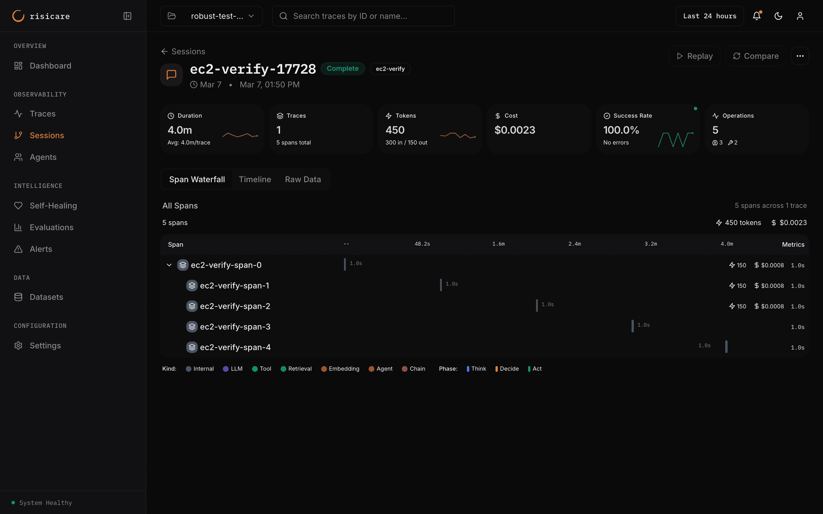Collapse the sidebar with the panel icon
The height and width of the screenshot is (514, 823).
point(127,16)
